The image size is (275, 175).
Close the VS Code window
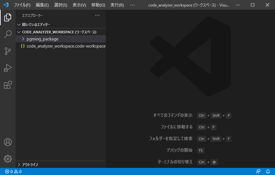(x=268, y=5)
